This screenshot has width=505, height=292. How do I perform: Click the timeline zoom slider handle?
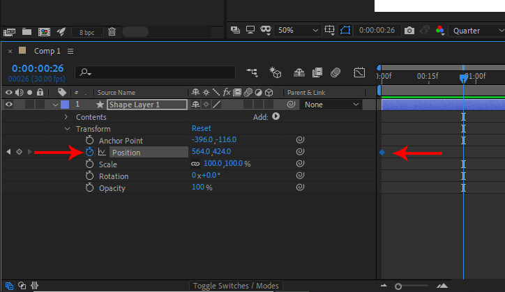398,286
